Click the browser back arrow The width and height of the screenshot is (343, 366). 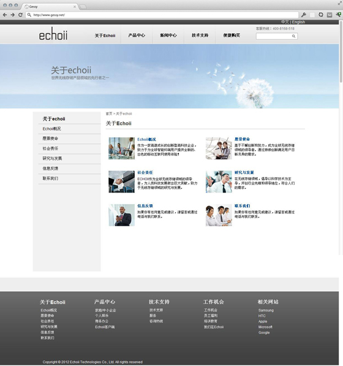(x=5, y=15)
